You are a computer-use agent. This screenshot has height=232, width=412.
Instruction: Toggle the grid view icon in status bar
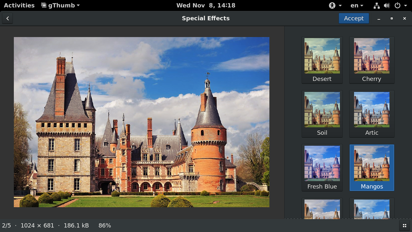point(405,226)
